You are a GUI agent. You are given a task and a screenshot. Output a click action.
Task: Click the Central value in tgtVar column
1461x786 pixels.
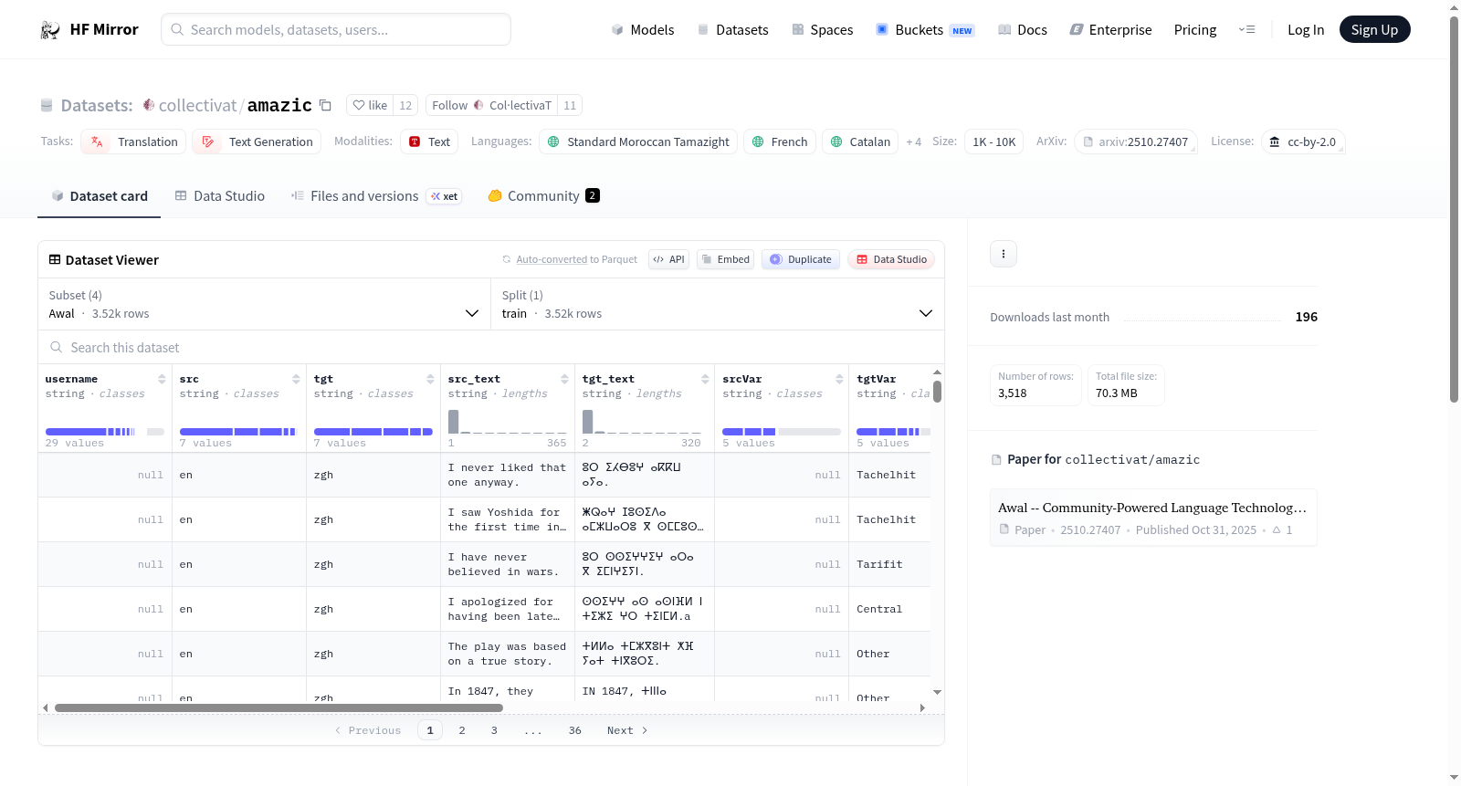tap(879, 609)
